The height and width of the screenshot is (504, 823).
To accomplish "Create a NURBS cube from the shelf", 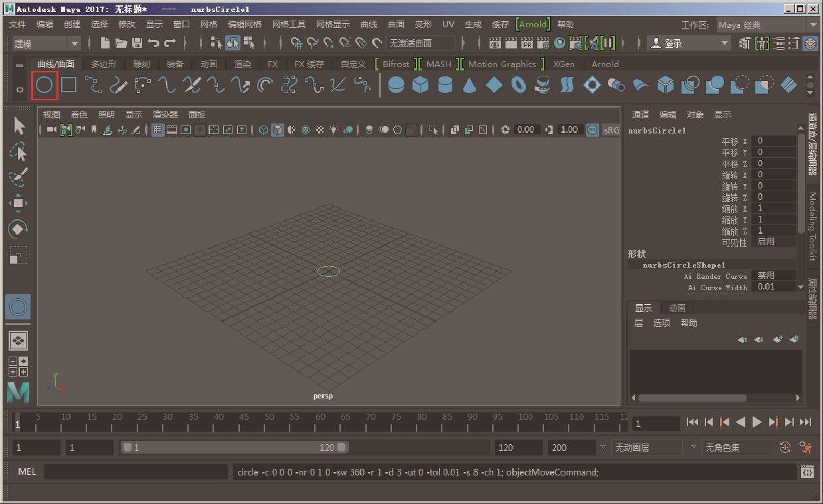I will pyautogui.click(x=420, y=85).
